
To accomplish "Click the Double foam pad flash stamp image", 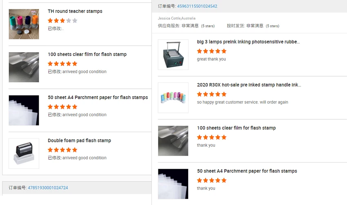I will [24, 153].
